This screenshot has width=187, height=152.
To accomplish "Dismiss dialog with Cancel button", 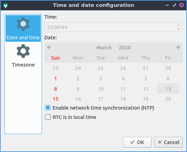I will pyautogui.click(x=168, y=142).
